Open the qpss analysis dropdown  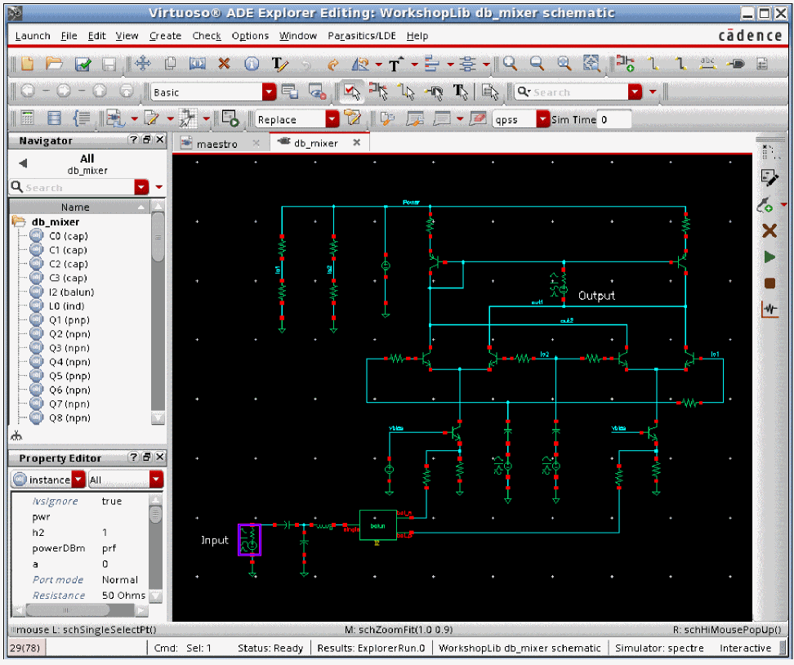(543, 119)
